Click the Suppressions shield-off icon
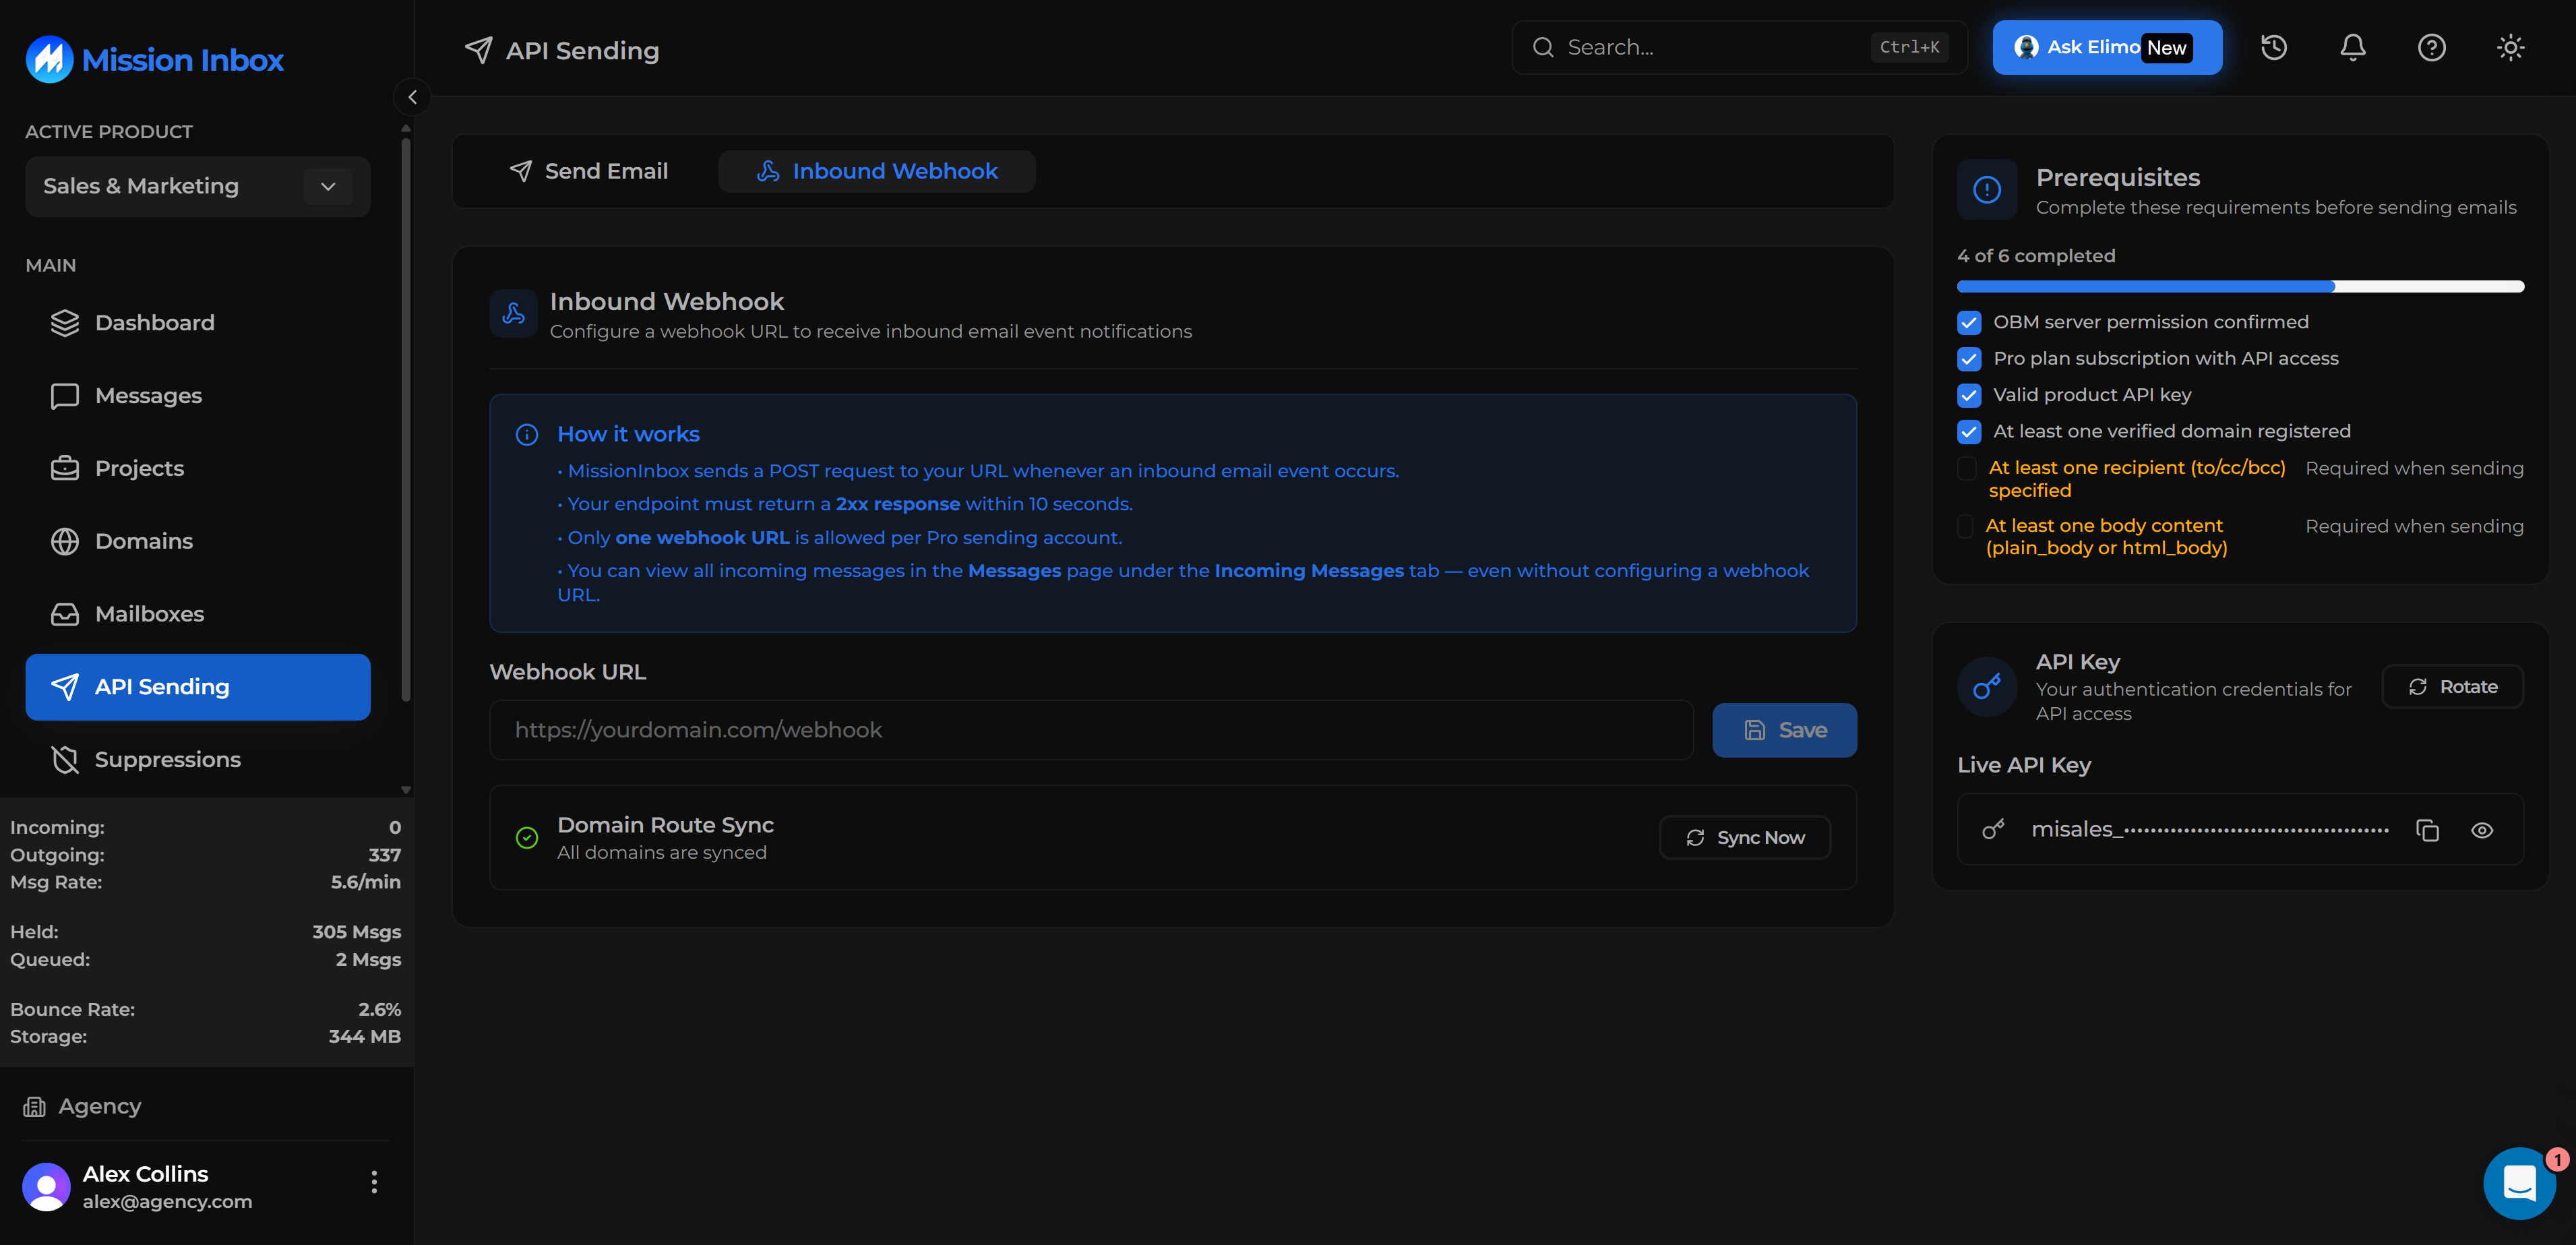Image resolution: width=2576 pixels, height=1245 pixels. (65, 760)
